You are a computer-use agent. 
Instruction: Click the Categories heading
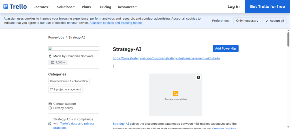click(57, 74)
